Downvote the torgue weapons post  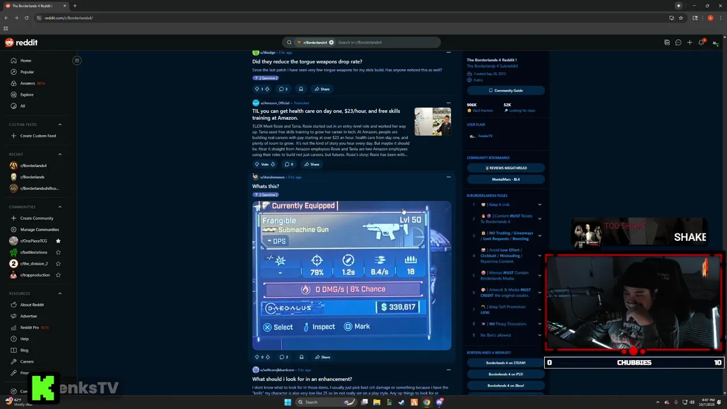click(x=267, y=89)
